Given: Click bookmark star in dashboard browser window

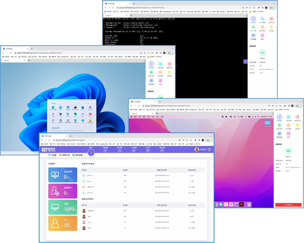Looking at the screenshot, I should tap(191, 140).
